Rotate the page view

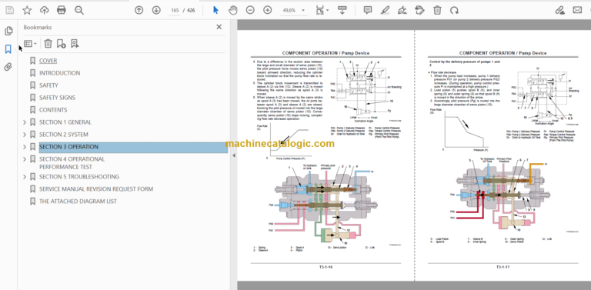click(454, 10)
